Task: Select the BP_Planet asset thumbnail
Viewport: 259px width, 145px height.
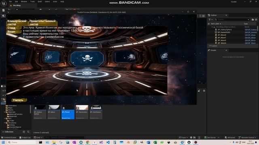Action: [x=68, y=112]
